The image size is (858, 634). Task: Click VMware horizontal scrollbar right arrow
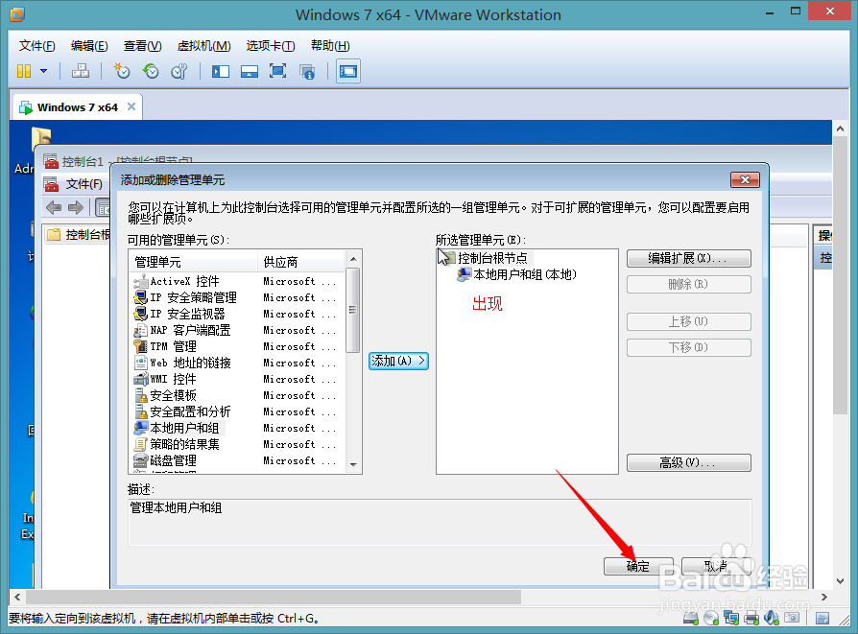pos(824,597)
